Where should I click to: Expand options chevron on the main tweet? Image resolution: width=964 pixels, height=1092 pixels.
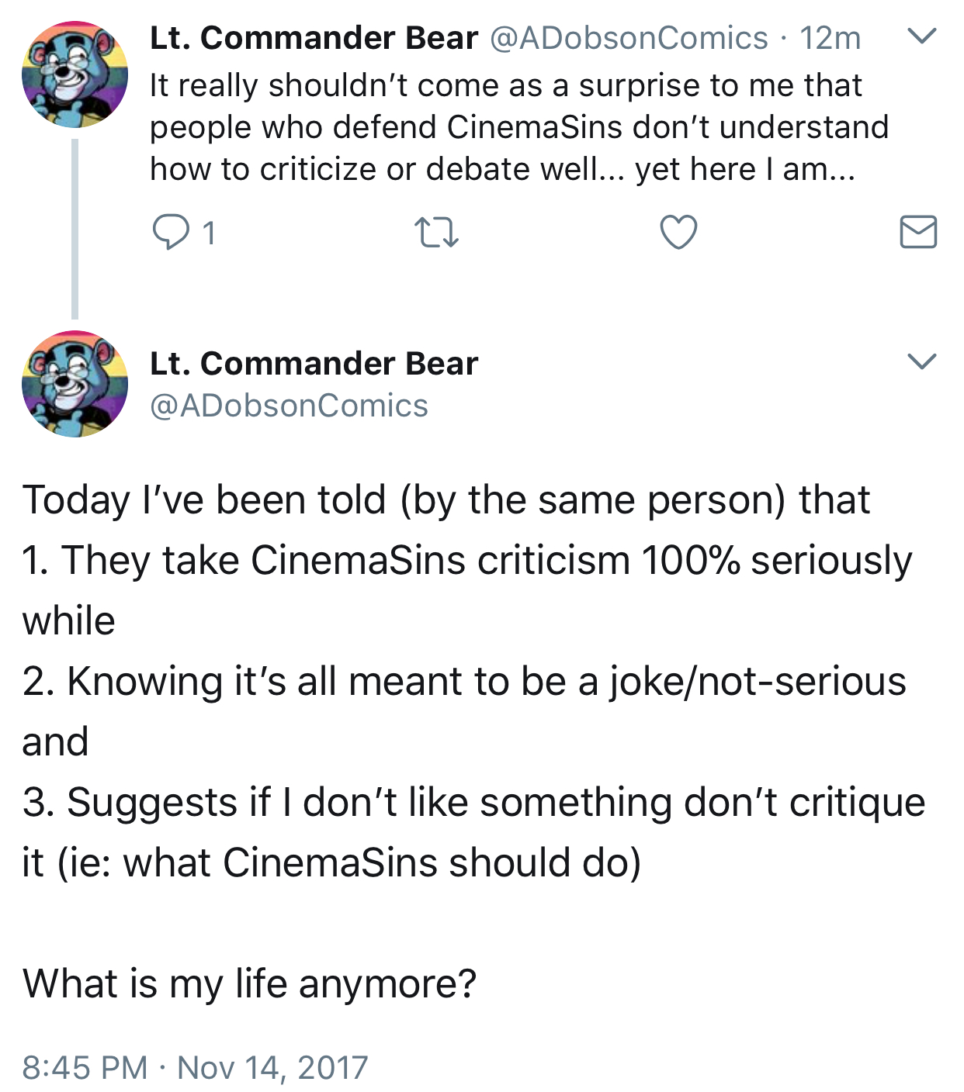click(921, 361)
